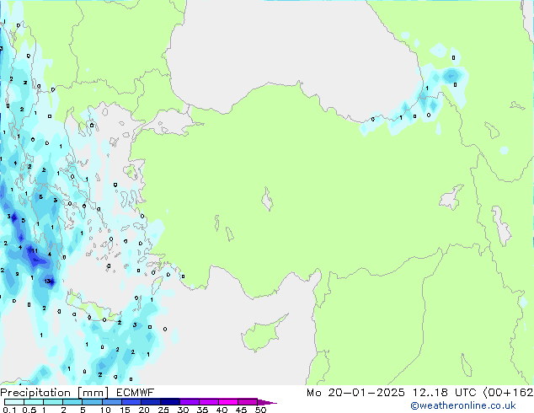
Task: Click the '[mm]' unit label
Action: [x=93, y=393]
